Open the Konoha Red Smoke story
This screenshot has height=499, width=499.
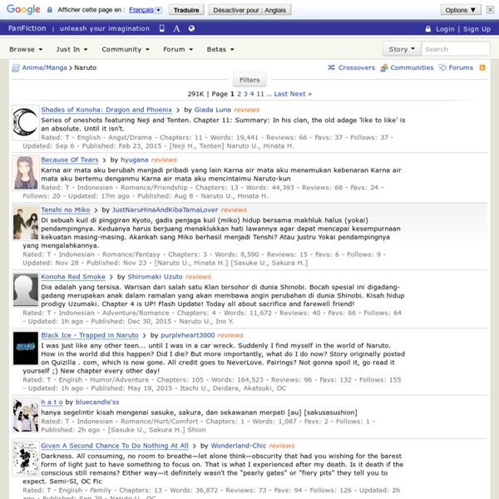(x=73, y=277)
